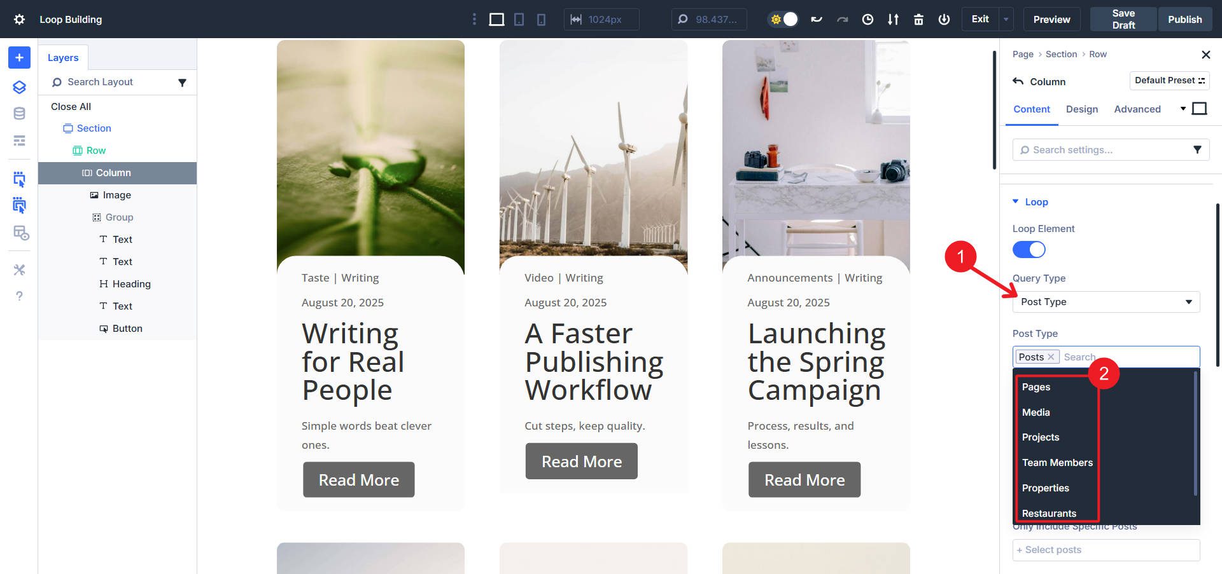
Task: Click the Save Draft button
Action: point(1123,20)
